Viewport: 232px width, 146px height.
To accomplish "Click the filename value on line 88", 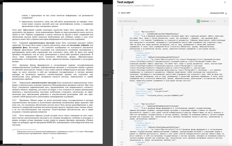I will pyautogui.click(x=165, y=95).
